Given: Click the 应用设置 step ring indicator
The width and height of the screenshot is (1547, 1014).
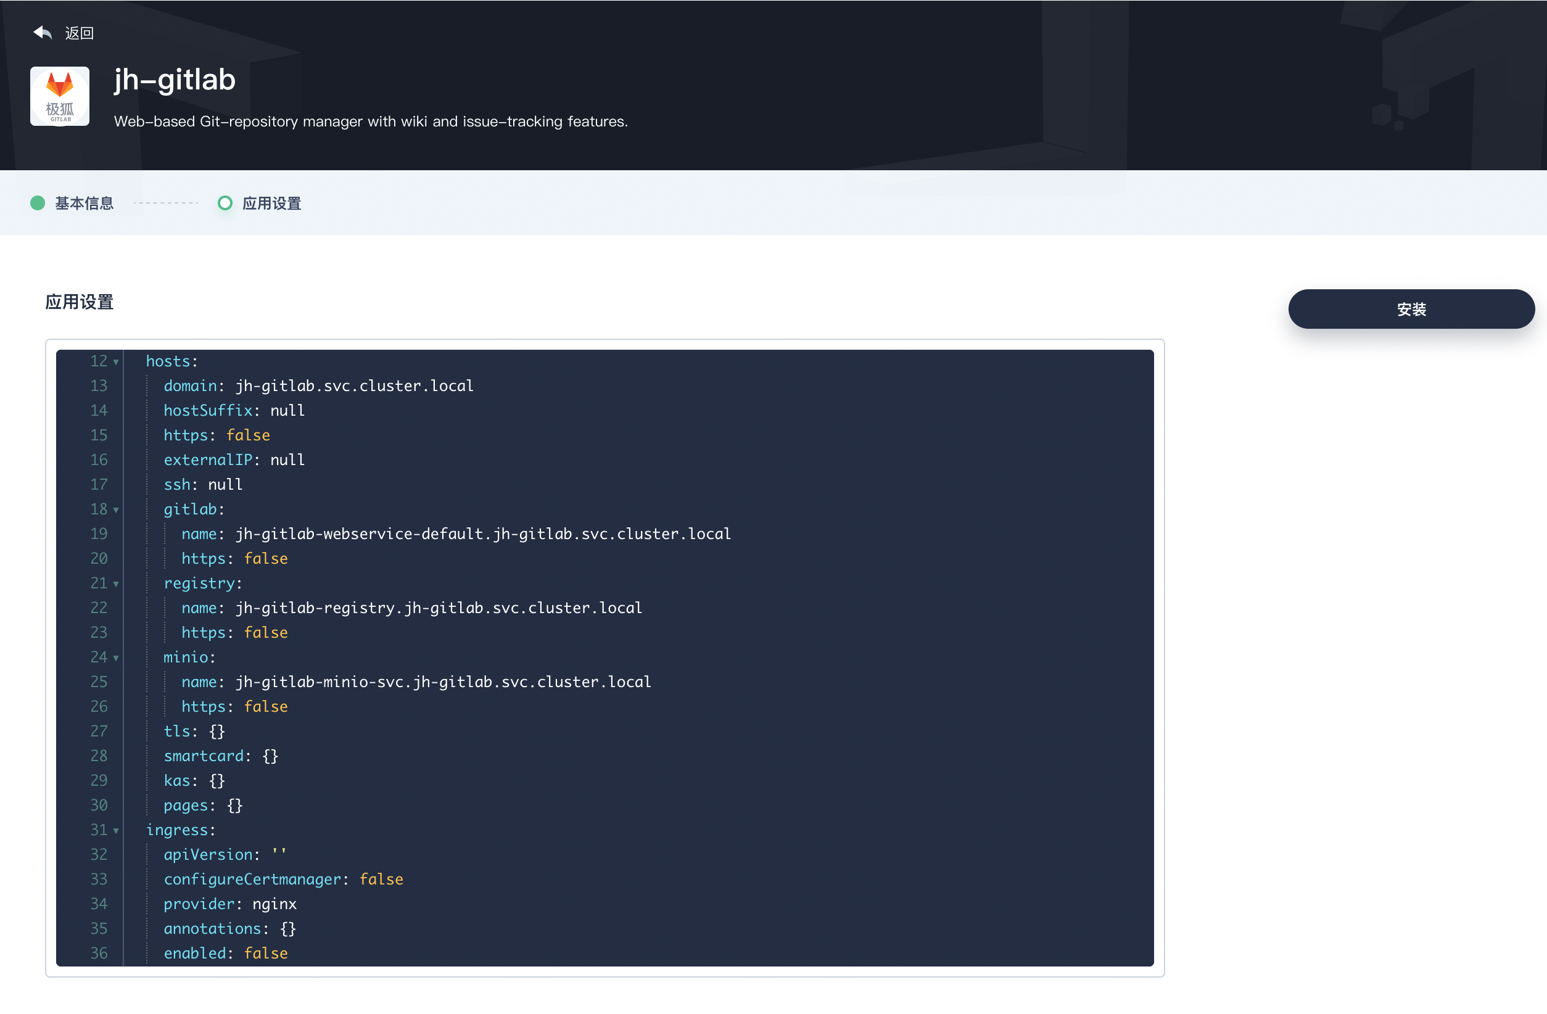Looking at the screenshot, I should point(225,204).
